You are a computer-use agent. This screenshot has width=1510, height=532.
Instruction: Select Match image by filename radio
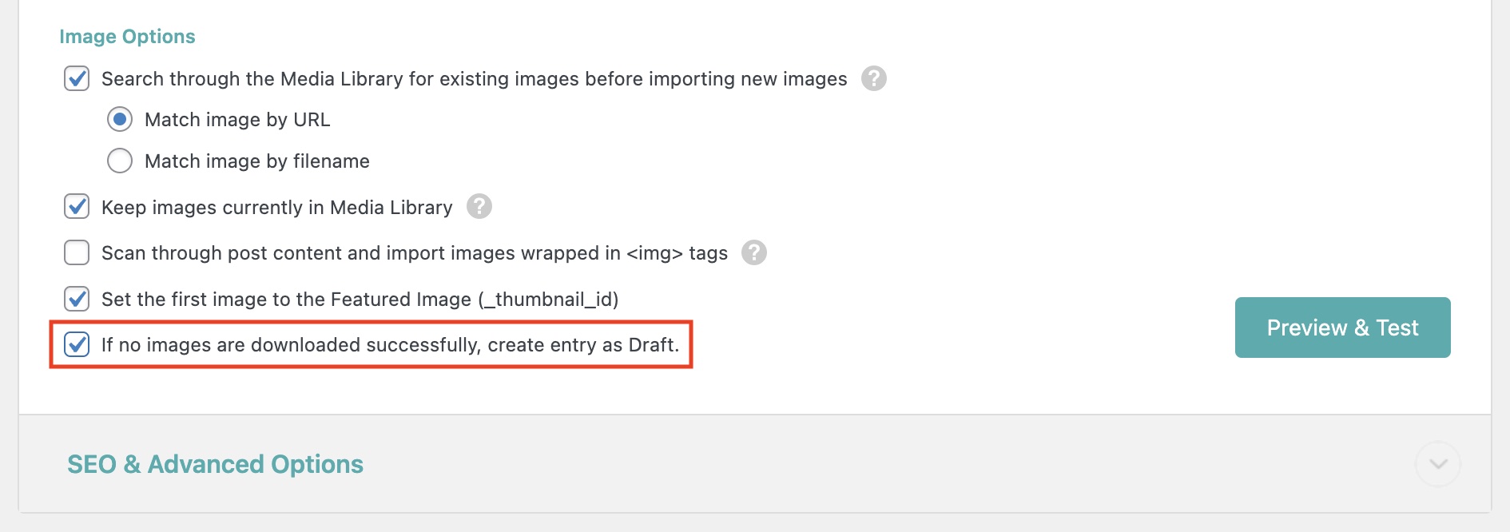(x=120, y=161)
